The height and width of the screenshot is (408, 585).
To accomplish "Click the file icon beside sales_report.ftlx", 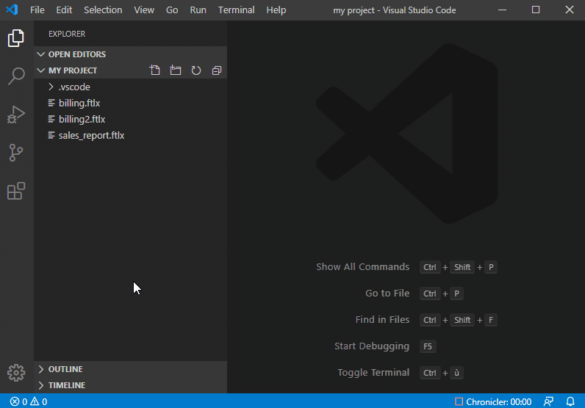I will click(51, 135).
